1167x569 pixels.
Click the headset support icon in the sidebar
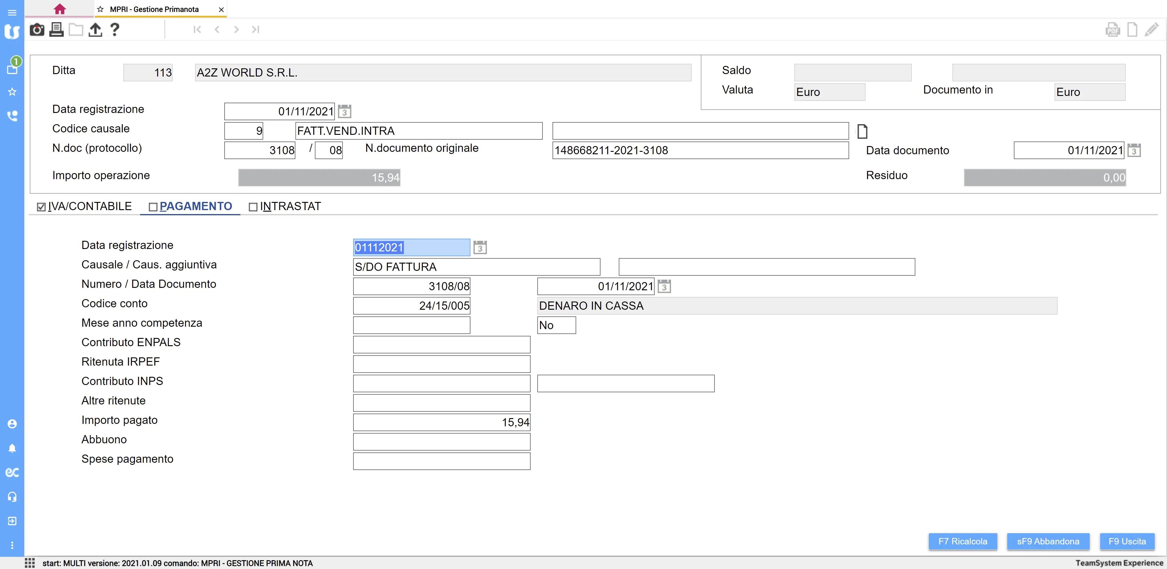[x=12, y=496]
